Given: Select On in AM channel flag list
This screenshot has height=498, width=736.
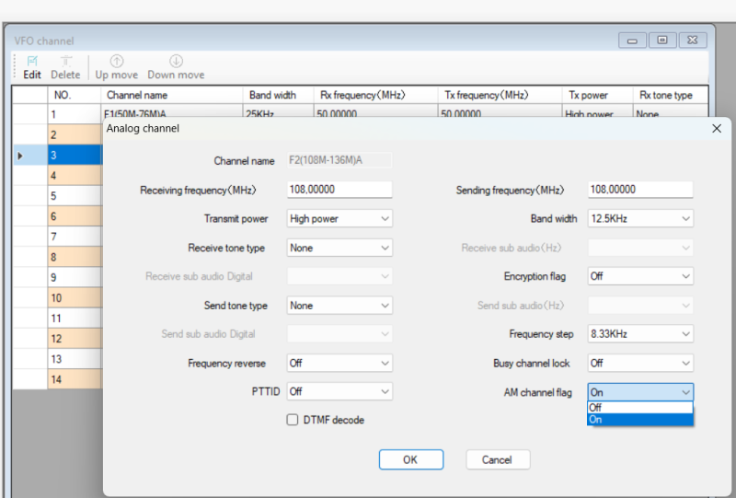Looking at the screenshot, I should pos(640,420).
